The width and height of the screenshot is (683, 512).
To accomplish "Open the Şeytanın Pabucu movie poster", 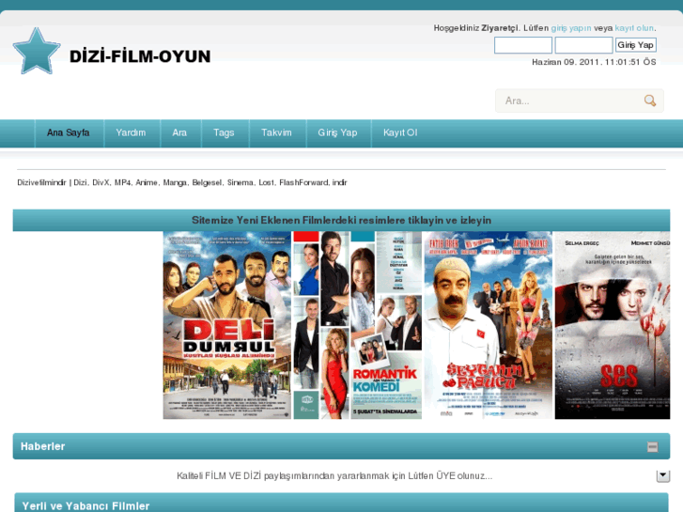I will (x=489, y=325).
